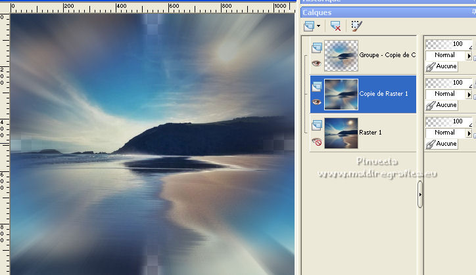Open blend mode dropdown of Groupe - Copie layer
The image size is (476, 275).
point(445,55)
